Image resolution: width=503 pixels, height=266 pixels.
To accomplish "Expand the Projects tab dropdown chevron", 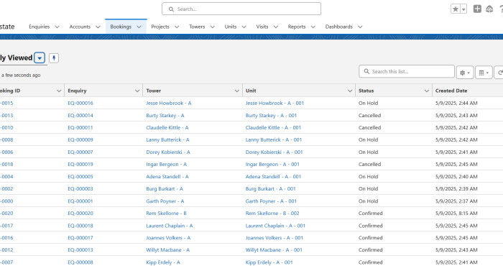I will (x=177, y=27).
